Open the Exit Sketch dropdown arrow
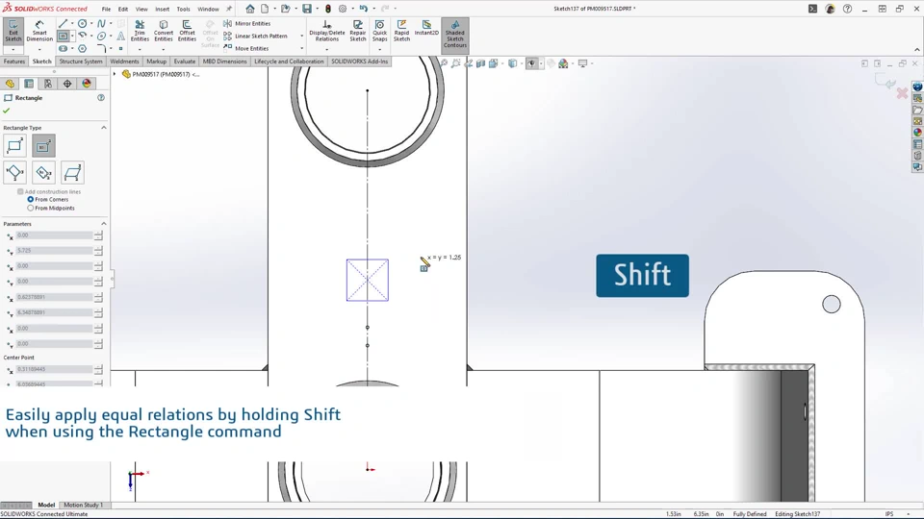This screenshot has height=519, width=924. pyautogui.click(x=13, y=49)
